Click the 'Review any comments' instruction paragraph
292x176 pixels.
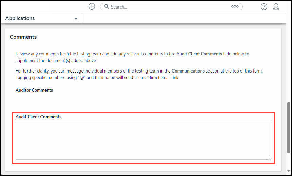point(95,54)
